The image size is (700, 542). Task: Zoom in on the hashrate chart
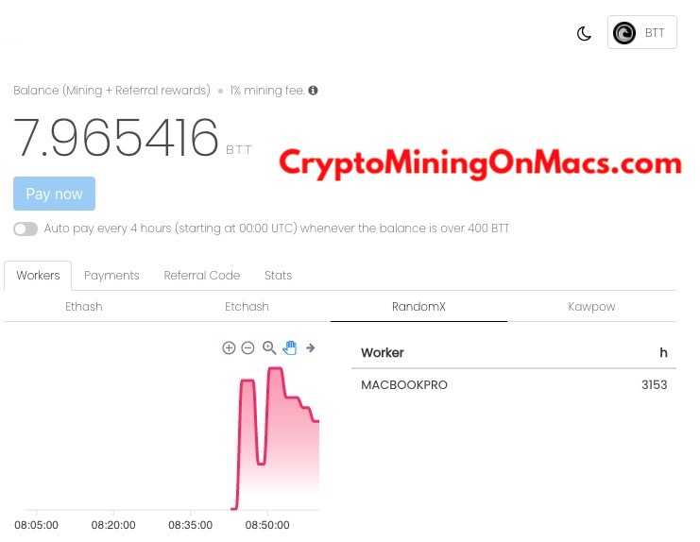coord(229,347)
